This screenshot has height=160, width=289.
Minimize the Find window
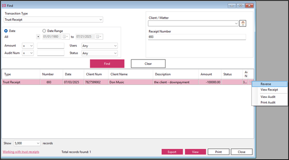(x=232, y=6)
